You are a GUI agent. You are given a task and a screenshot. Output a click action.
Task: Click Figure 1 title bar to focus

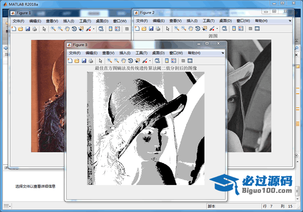tap(69, 13)
